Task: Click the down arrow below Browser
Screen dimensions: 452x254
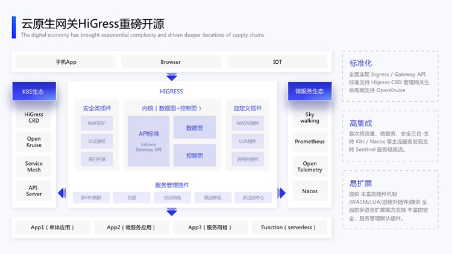Action: click(172, 77)
